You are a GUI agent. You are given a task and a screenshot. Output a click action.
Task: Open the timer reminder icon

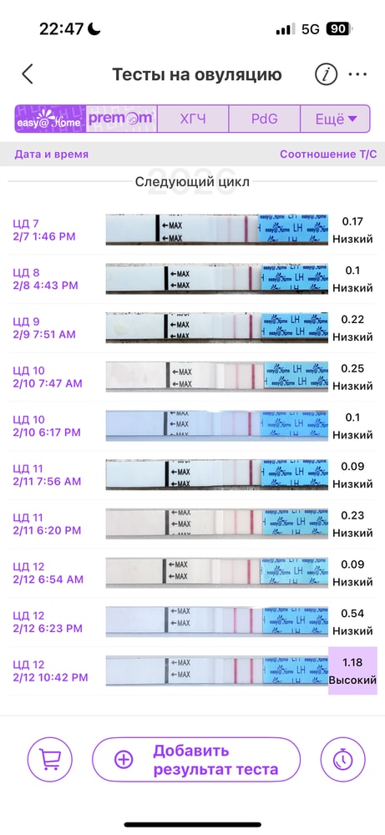[x=342, y=759]
